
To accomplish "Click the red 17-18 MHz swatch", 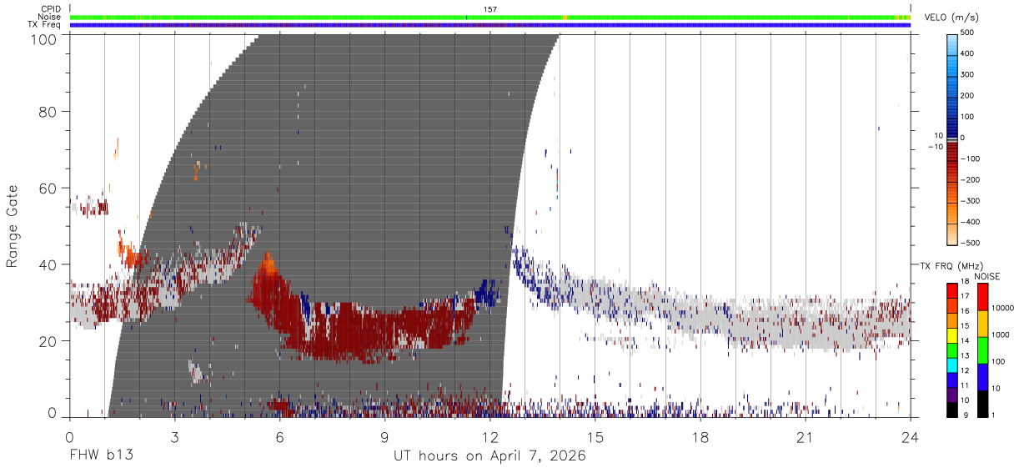I will (x=952, y=291).
